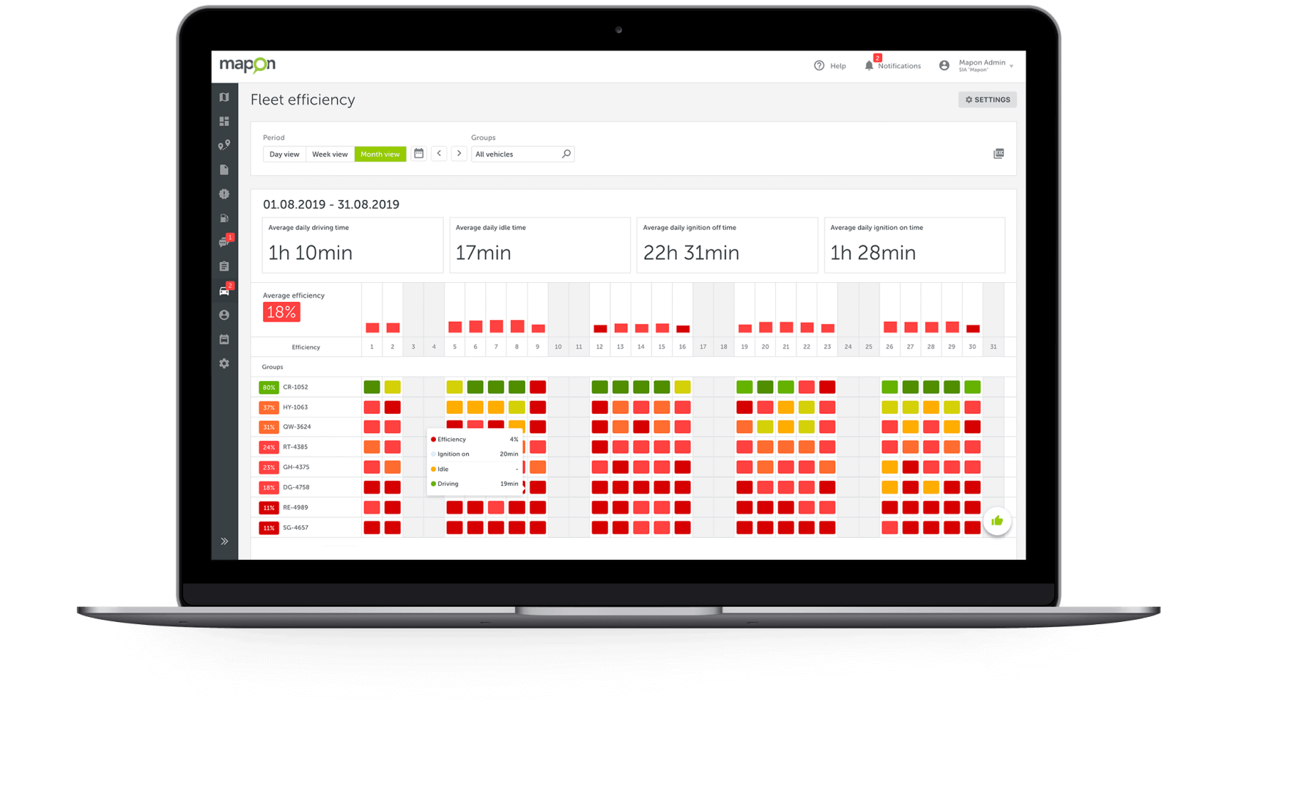Select the Month view tab
1291x803 pixels.
click(x=380, y=154)
